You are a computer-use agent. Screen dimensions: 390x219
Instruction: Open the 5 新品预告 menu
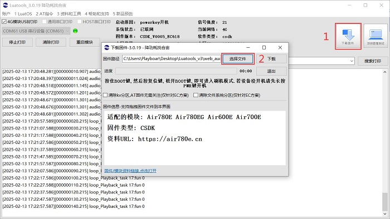123,14
